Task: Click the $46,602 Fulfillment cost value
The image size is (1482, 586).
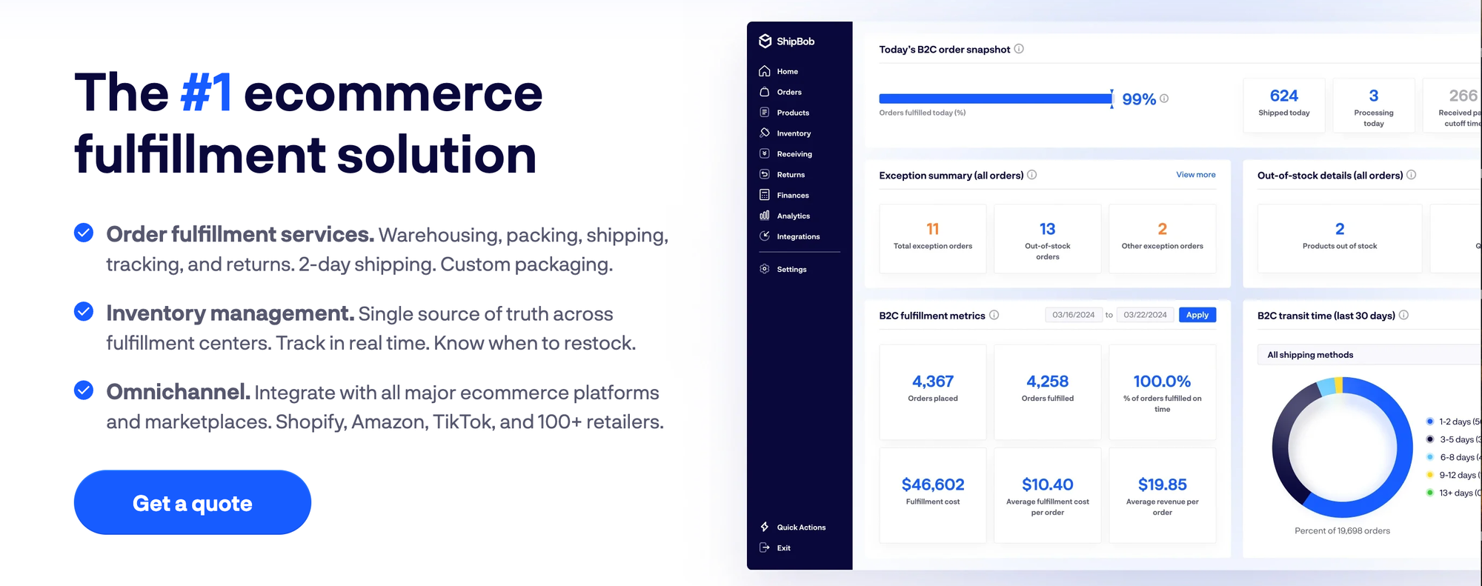Action: pyautogui.click(x=933, y=485)
